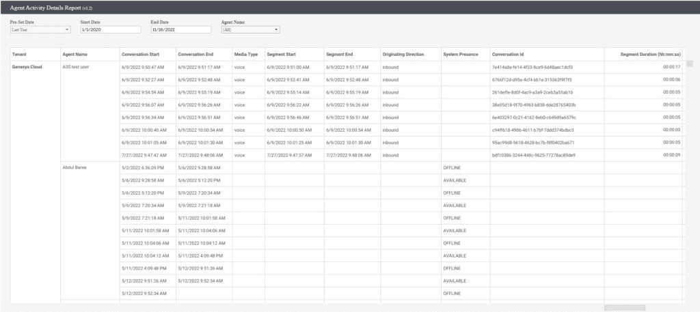Click the vertical scrollbar handle
700x312 pixels.
coord(689,63)
